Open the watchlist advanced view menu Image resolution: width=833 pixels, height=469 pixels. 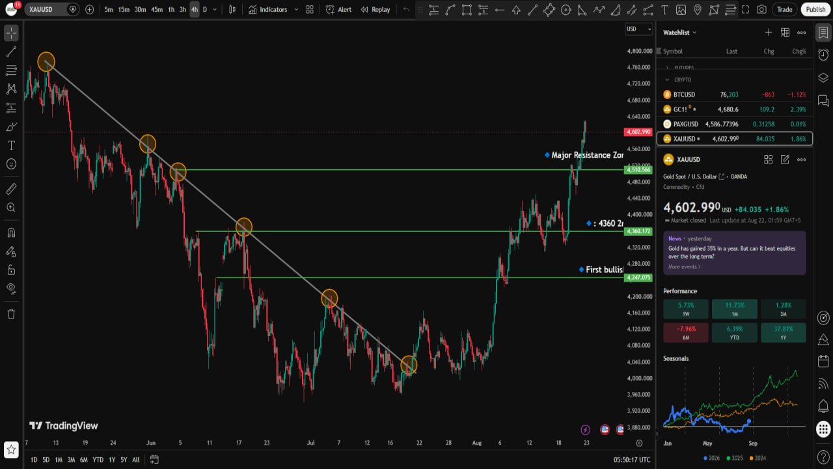point(785,33)
